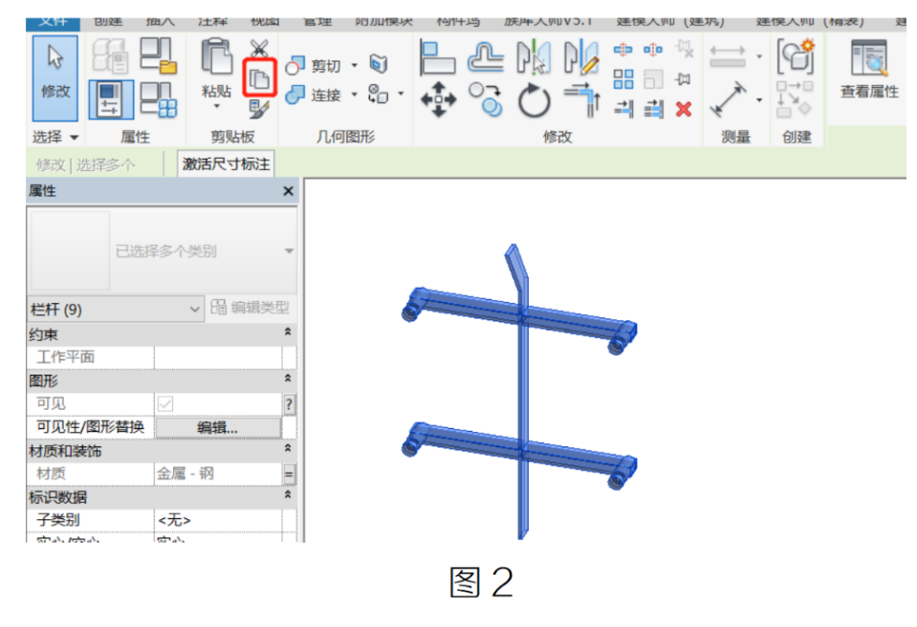
Task: Click the red X Delete tool
Action: 683,109
